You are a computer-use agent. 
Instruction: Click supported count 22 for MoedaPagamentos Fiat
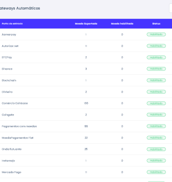[x=86, y=138]
